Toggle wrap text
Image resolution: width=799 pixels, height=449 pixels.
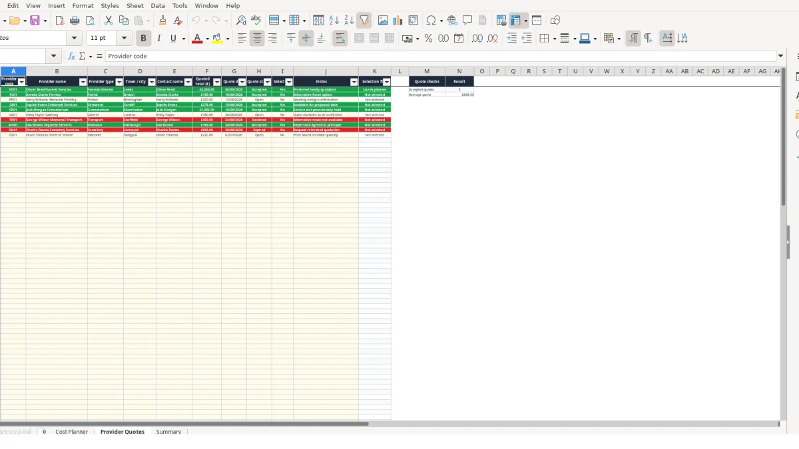click(x=340, y=39)
